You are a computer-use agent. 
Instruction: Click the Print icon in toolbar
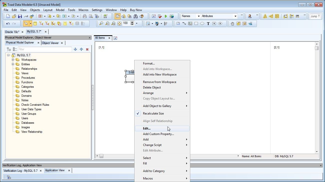point(85,16)
